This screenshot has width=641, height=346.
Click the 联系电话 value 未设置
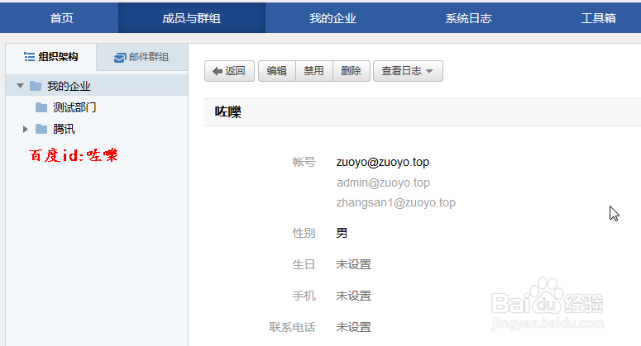coord(354,327)
